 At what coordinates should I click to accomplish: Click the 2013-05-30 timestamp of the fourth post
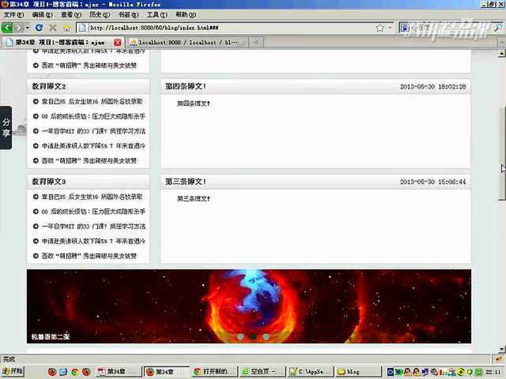pos(433,87)
